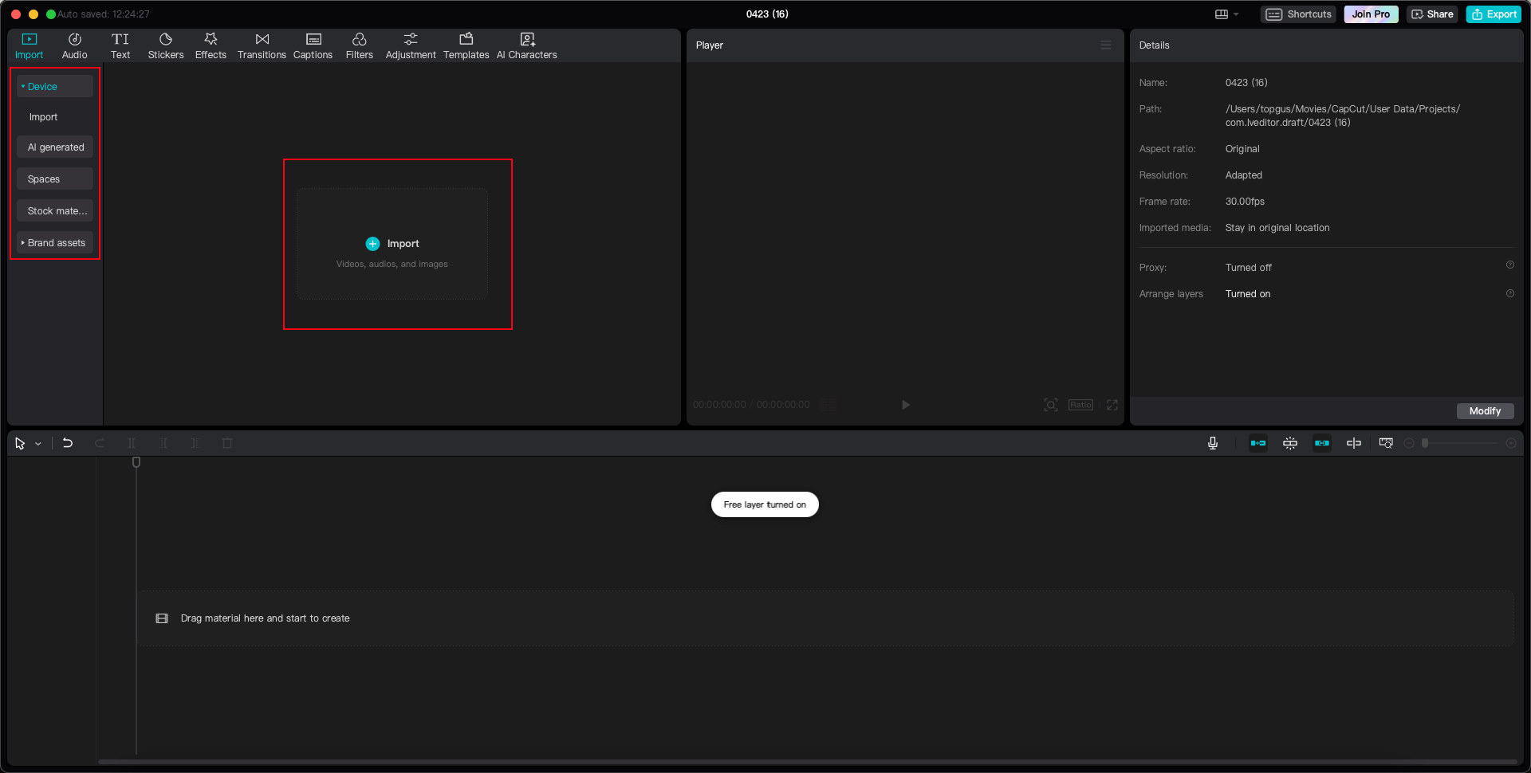Click the 'Stay in original location' value
Viewport: 1531px width, 773px height.
point(1277,228)
